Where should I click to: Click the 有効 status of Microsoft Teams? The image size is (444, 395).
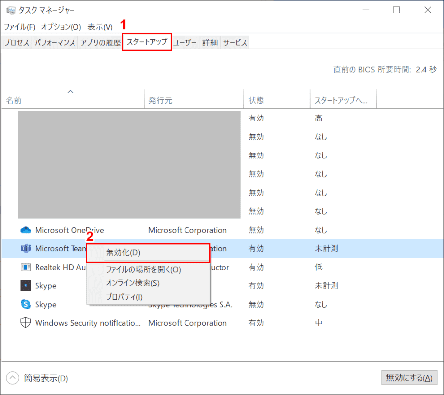click(256, 248)
